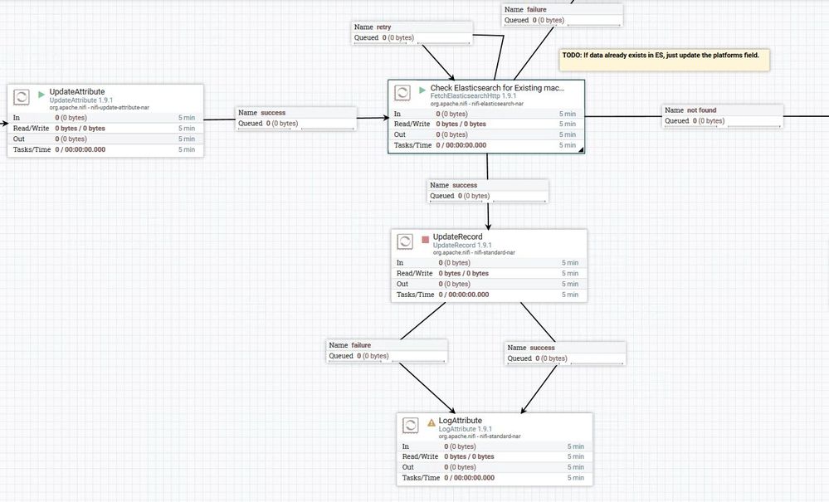
Task: Click the red stopped indicator on UpdateRecord
Action: tap(425, 240)
